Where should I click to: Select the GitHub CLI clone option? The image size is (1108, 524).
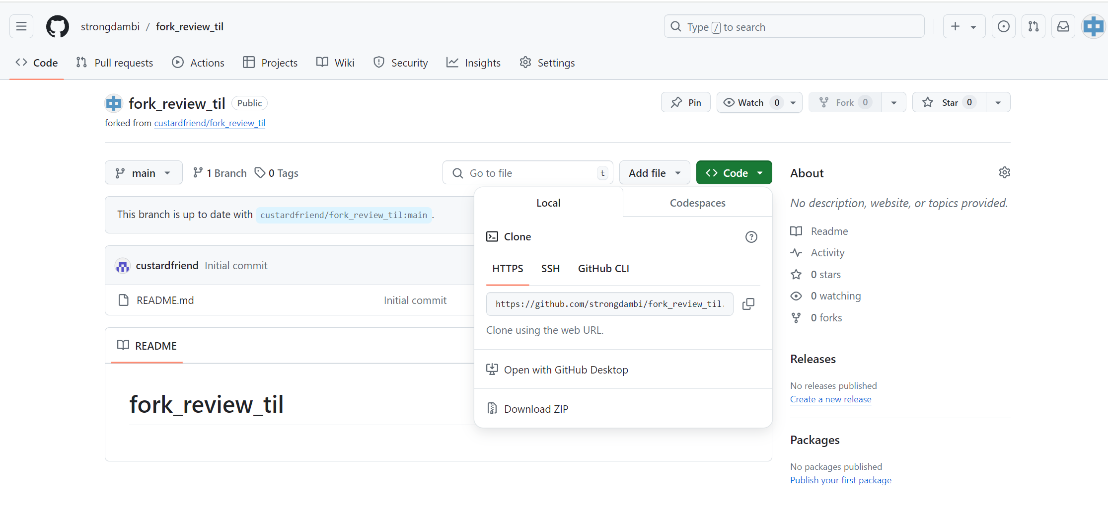point(603,269)
